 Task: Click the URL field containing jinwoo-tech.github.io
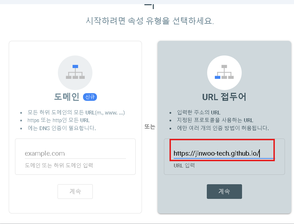click(223, 154)
